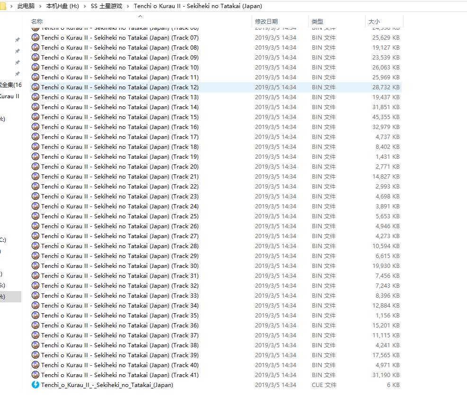The height and width of the screenshot is (395, 467).
Task: Click size value 6 KB
Action: pos(393,385)
